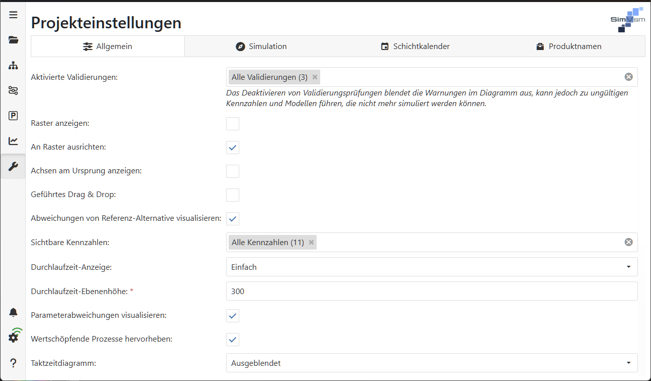Image resolution: width=651 pixels, height=381 pixels.
Task: Open the Sichtbare Kennzahlen multiselect
Action: click(x=431, y=242)
